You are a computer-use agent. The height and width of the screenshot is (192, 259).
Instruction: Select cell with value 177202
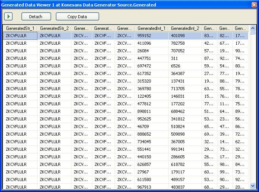coord(185,104)
